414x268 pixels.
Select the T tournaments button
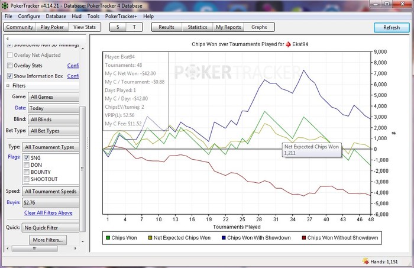(134, 27)
